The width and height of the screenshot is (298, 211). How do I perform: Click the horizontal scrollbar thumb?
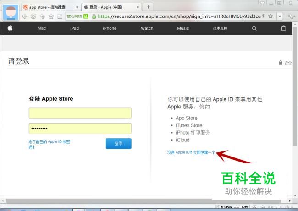click(x=143, y=200)
